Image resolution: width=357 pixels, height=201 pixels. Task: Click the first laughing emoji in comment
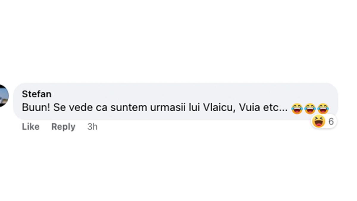click(297, 108)
